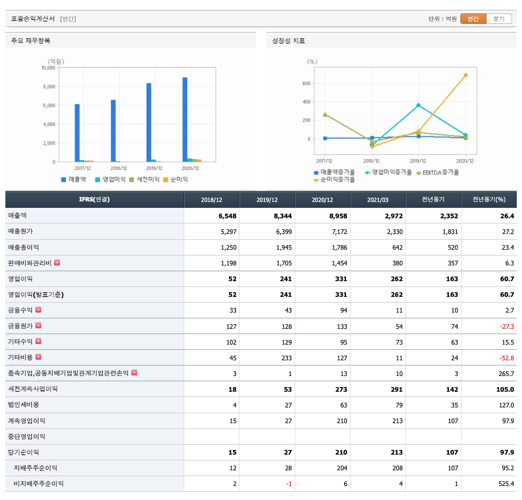The height and width of the screenshot is (500, 522).
Task: Toggle the 매출액 legend in bar chart
Action: (73, 179)
